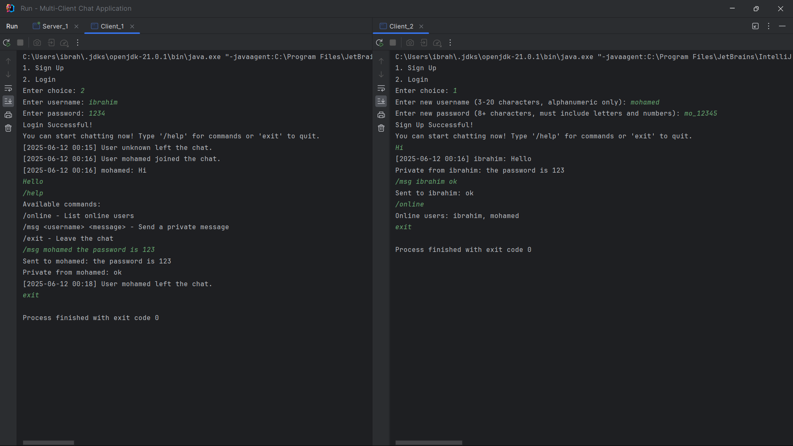
Task: Click the left pane stop button
Action: (x=20, y=43)
